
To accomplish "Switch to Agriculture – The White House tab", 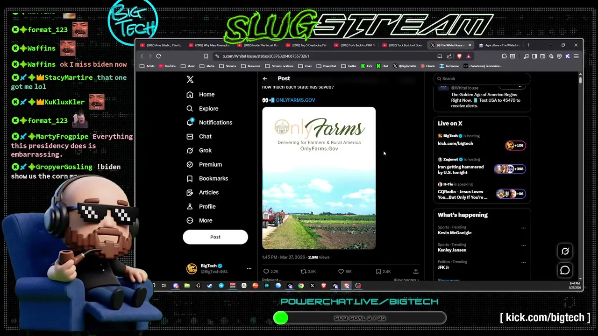I will tap(499, 45).
